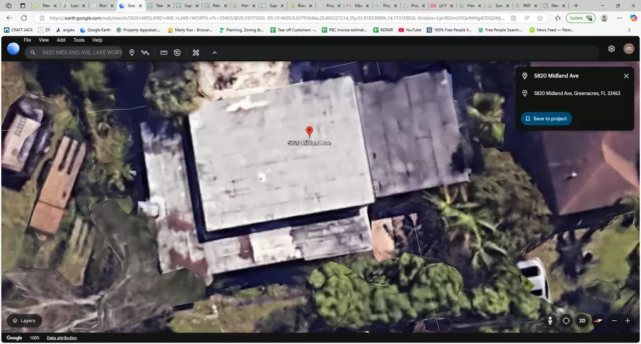The image size is (641, 344).
Task: Close the 5820 Midland Ave info card
Action: tap(626, 76)
